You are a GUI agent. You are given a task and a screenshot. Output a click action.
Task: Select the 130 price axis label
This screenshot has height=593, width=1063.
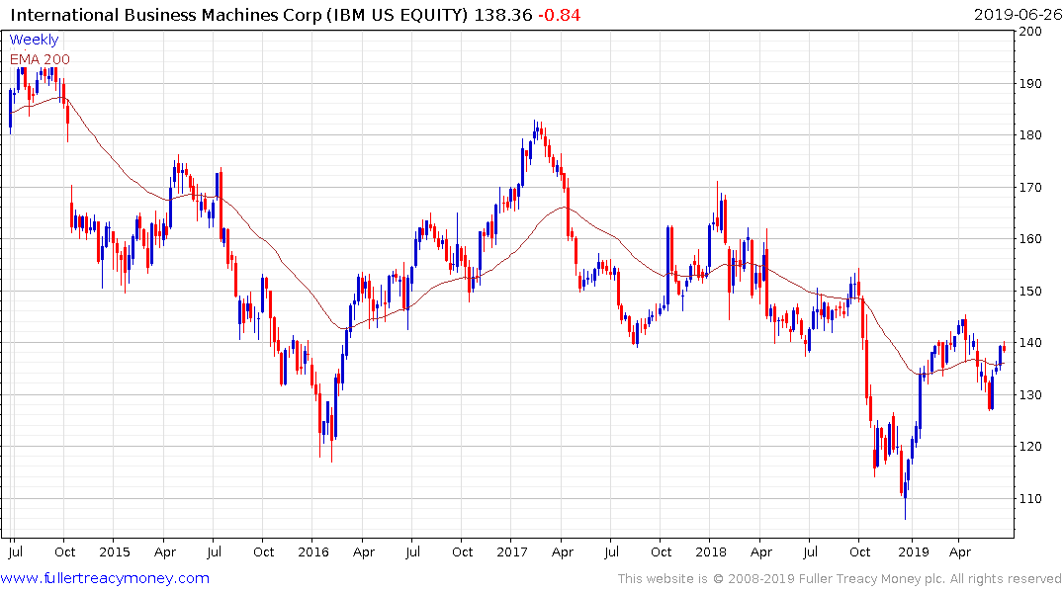pos(1030,395)
